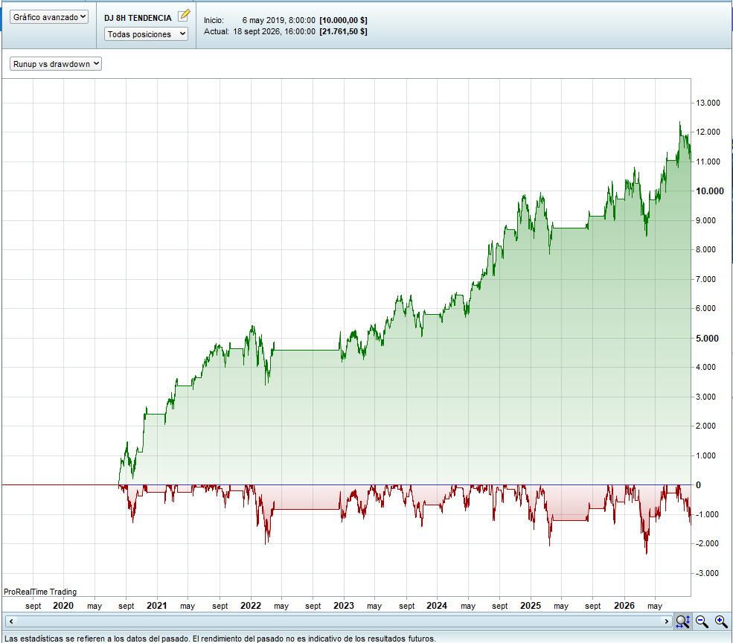The image size is (733, 643).
Task: Click the scrollbar right arrow
Action: [x=667, y=621]
